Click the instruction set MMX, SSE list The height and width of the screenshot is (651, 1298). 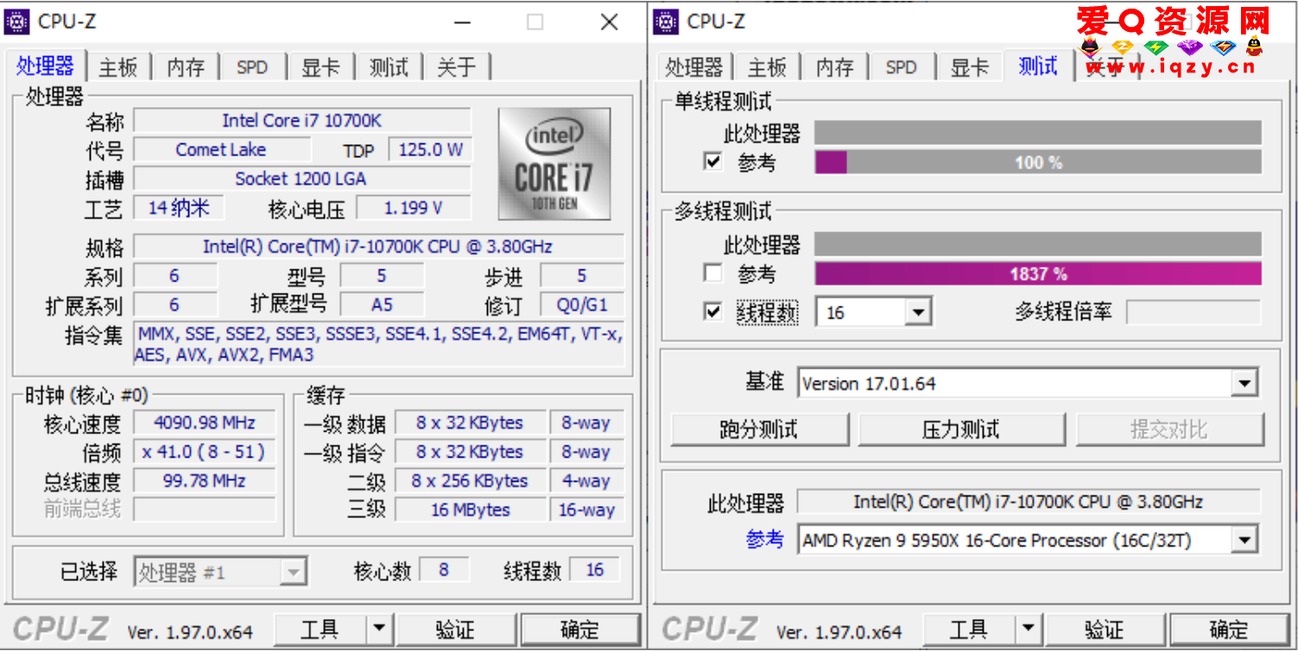[x=378, y=344]
